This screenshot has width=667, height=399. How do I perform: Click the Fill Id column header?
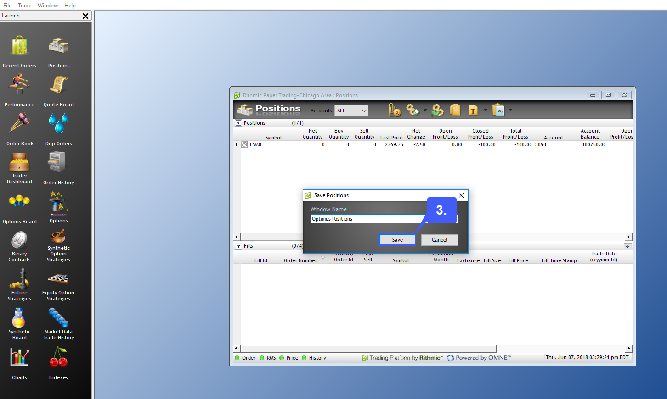tap(261, 260)
